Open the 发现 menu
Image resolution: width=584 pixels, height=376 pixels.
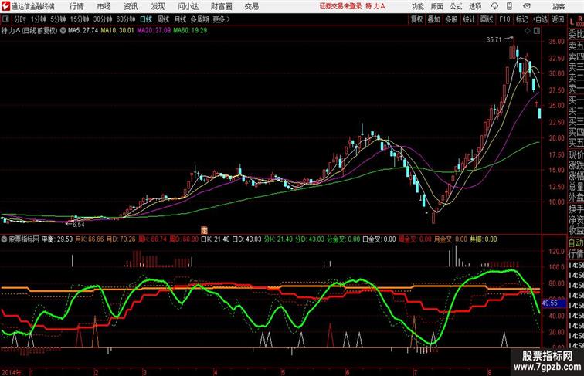pos(158,6)
